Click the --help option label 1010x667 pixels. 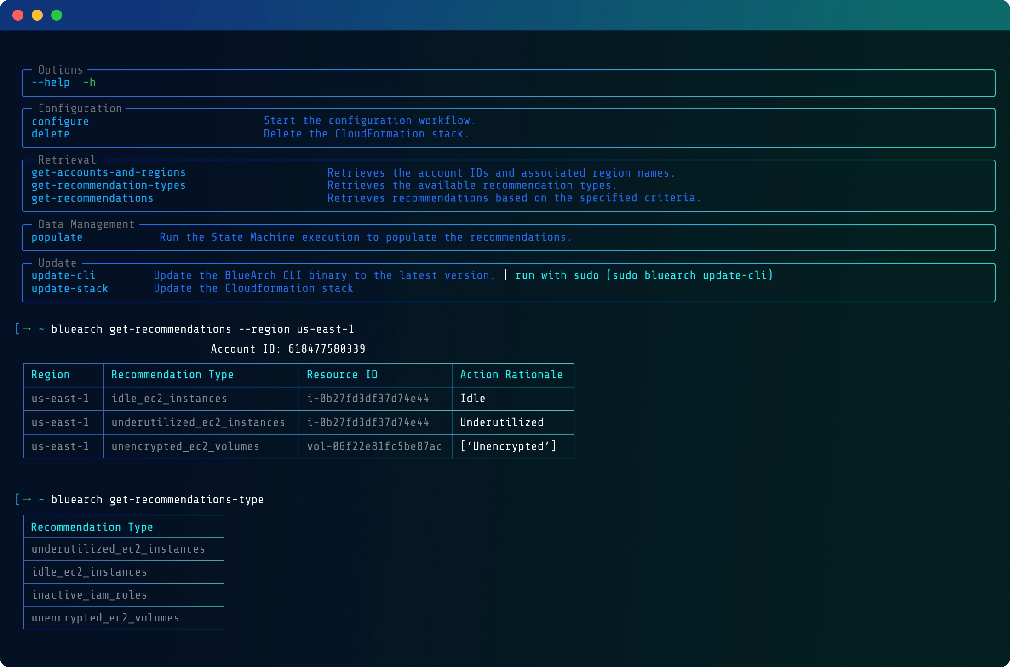[51, 83]
